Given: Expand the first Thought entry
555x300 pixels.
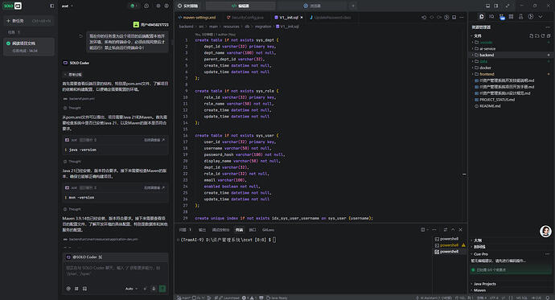Looking at the screenshot, I should tap(72, 108).
